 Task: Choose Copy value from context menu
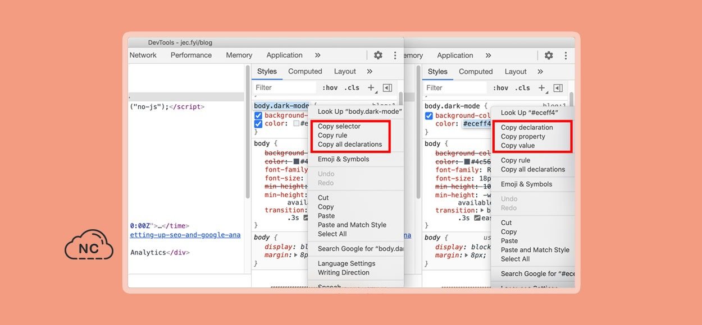pyautogui.click(x=518, y=145)
